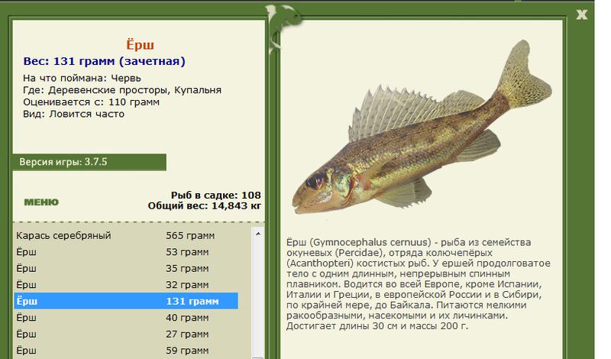Click the Версия игры: 3.7.5 banner
The height and width of the screenshot is (359, 611).
click(x=89, y=162)
